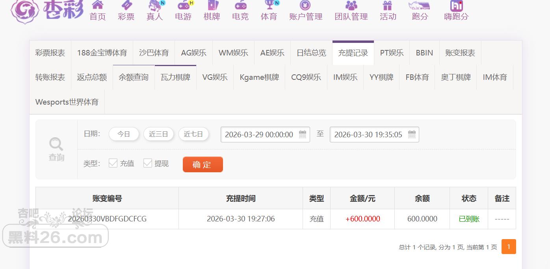
Task: Open the 真人 live casino icon
Action: pos(154,11)
